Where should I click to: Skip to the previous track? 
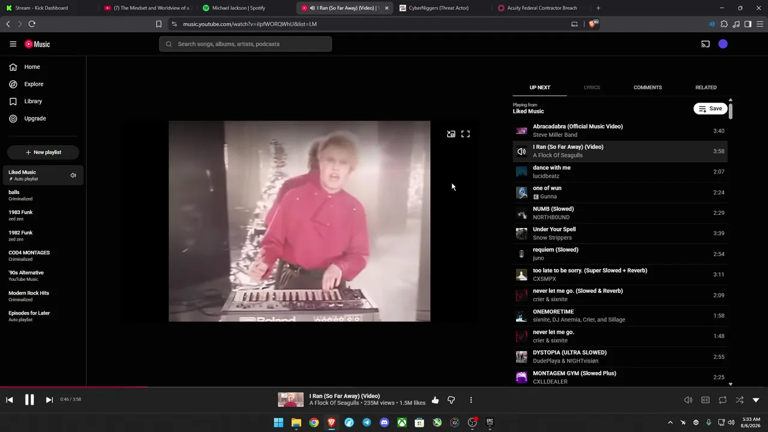click(x=10, y=400)
